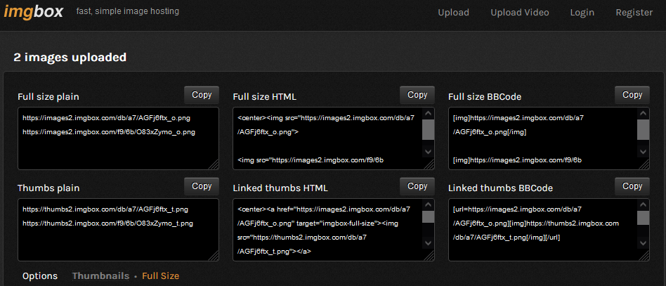Open the Upload page
Viewport: 666px width, 286px height.
(453, 13)
